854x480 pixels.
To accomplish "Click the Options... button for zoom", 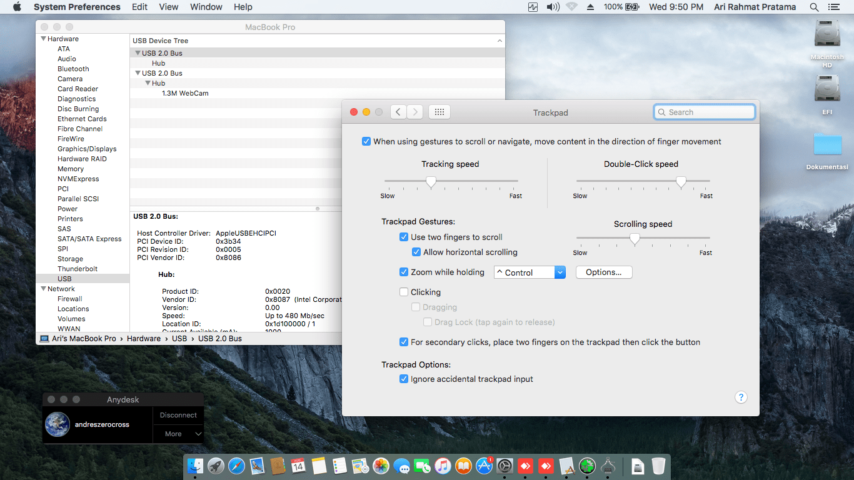I will [604, 272].
